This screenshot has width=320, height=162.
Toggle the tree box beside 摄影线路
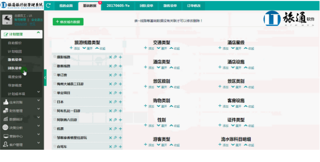point(55,56)
